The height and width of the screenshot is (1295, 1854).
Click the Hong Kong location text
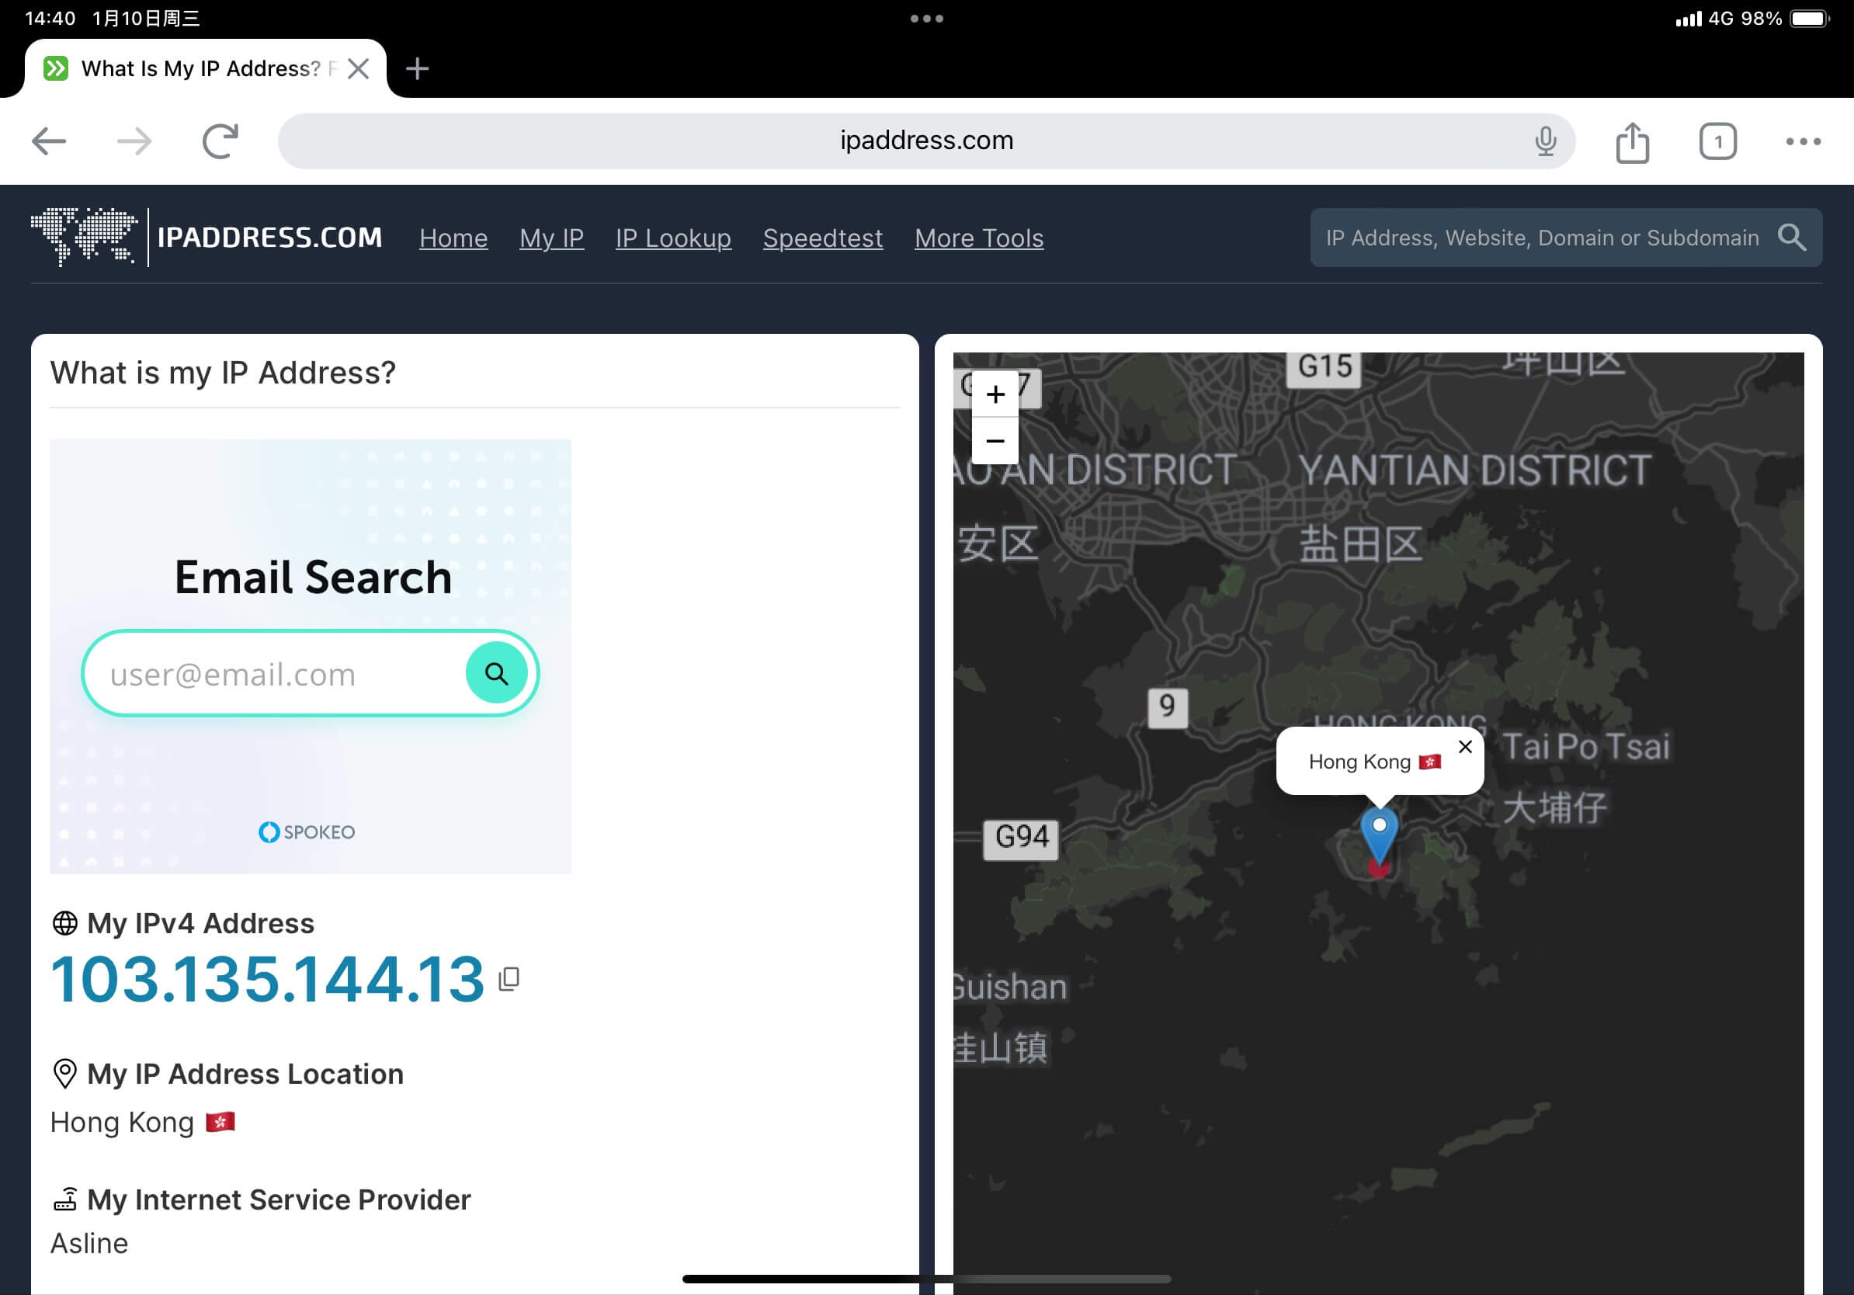(x=122, y=1121)
